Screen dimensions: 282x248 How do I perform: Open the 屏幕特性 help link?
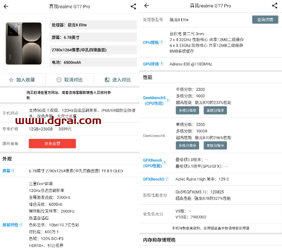pos(10,225)
